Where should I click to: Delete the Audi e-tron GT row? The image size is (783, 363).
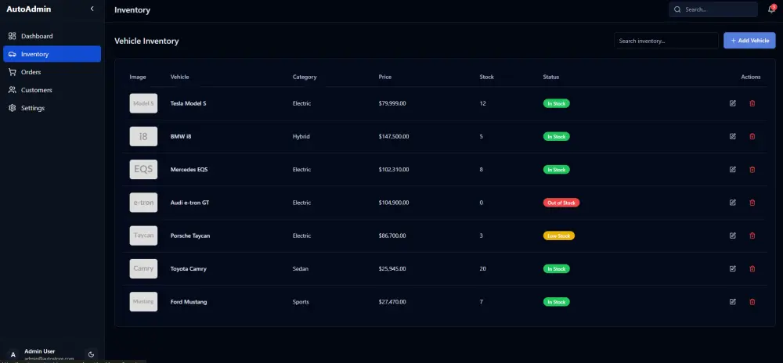click(x=752, y=203)
